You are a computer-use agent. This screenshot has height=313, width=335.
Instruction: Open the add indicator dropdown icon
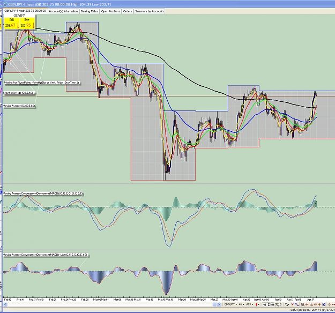click(x=287, y=304)
